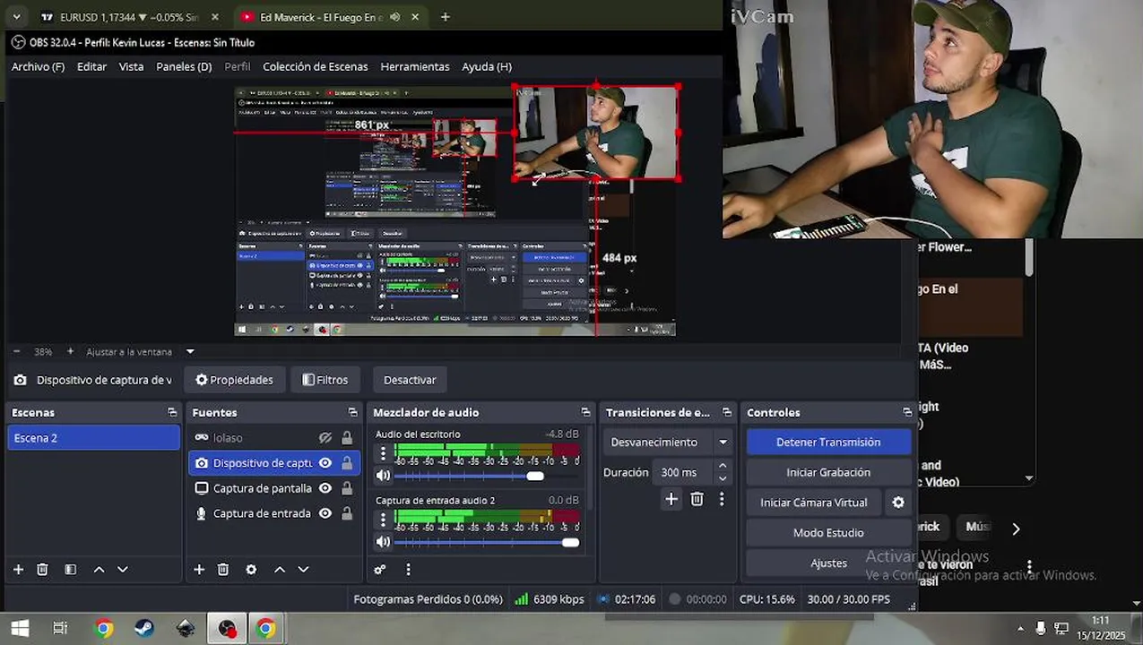This screenshot has width=1143, height=645.
Task: Show next YouTube filter chips arrow
Action: click(x=1016, y=529)
